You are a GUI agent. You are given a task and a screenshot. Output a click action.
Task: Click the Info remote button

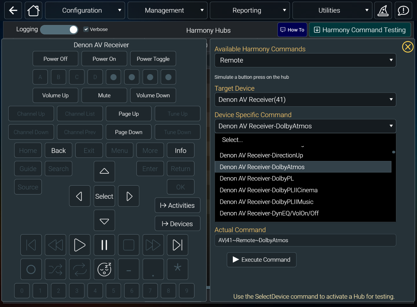[181, 150]
